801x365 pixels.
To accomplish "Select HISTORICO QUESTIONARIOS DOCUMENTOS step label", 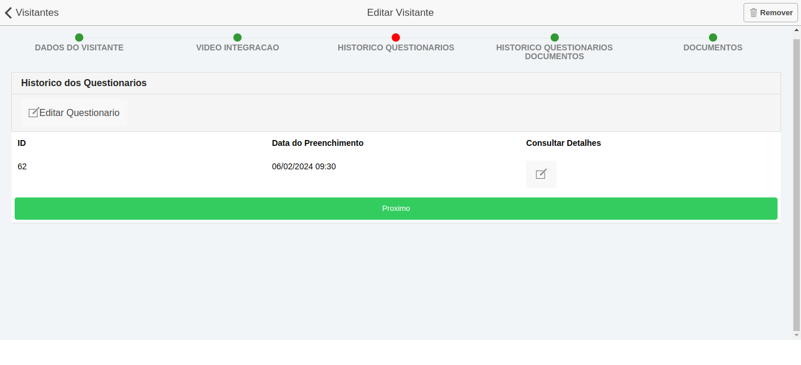I will [554, 52].
